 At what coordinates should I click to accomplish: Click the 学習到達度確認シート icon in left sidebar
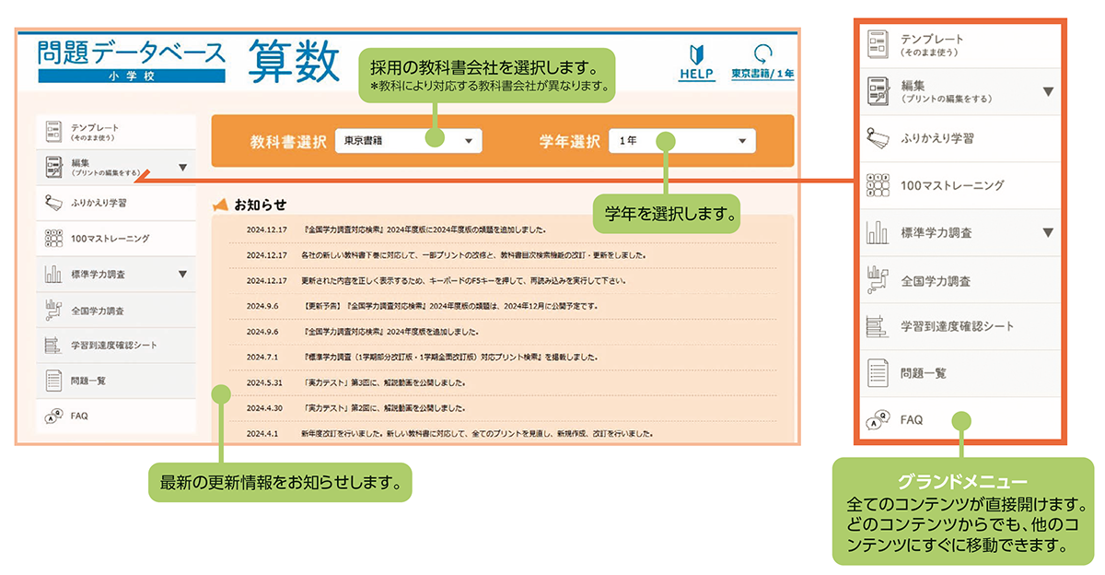[53, 346]
